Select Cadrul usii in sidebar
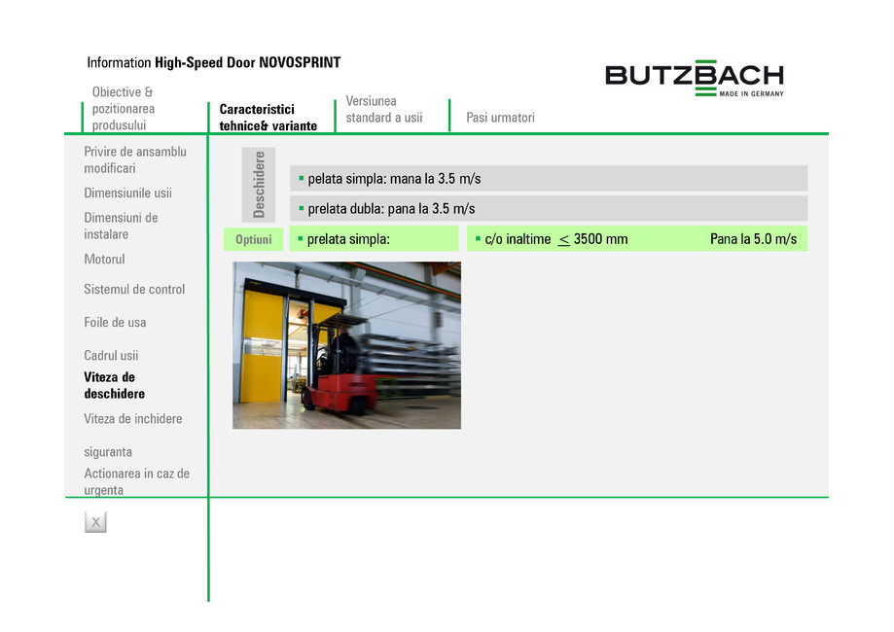 coord(111,355)
